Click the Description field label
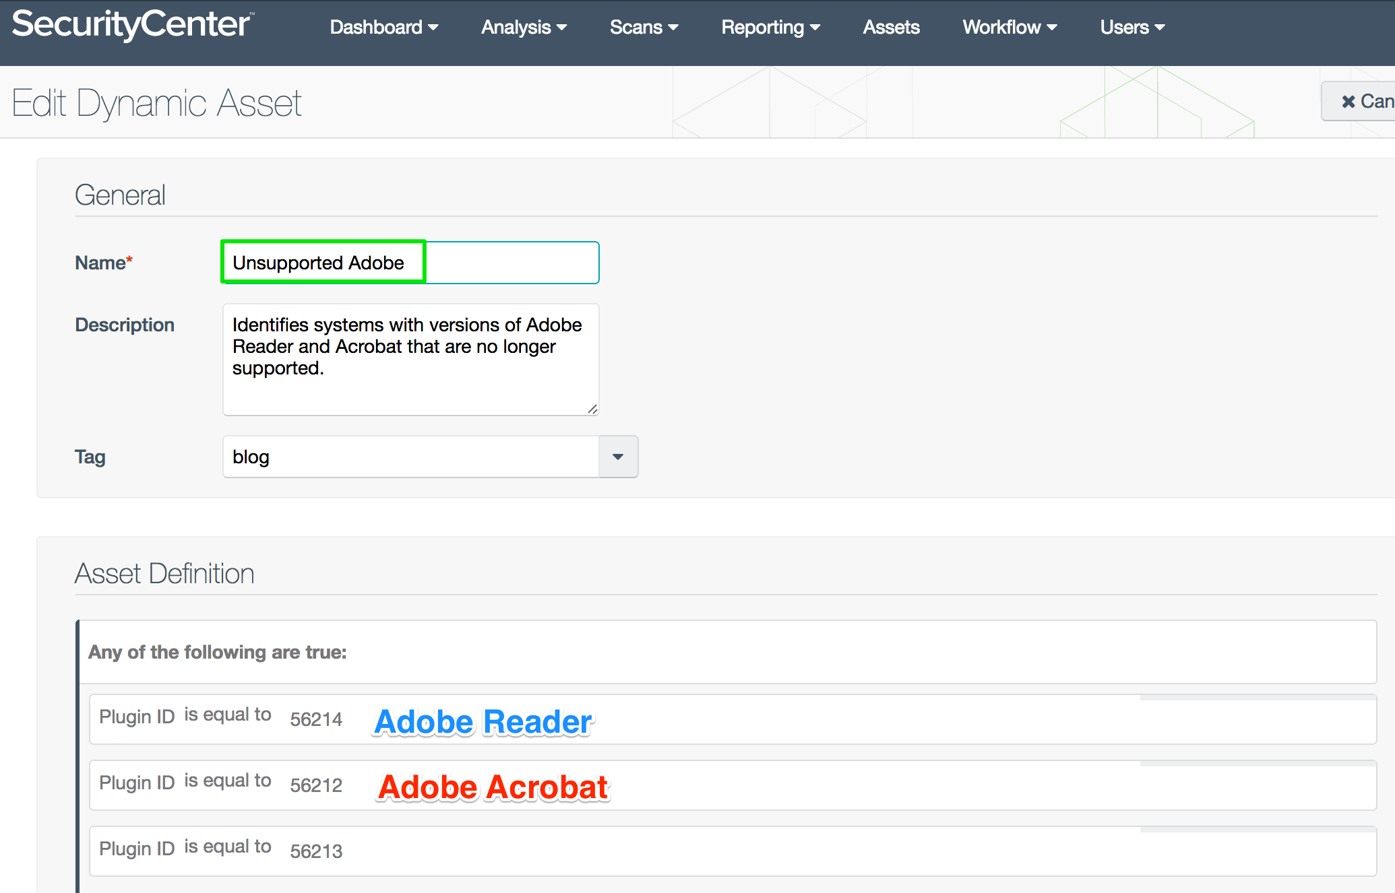The image size is (1395, 893). pos(125,325)
